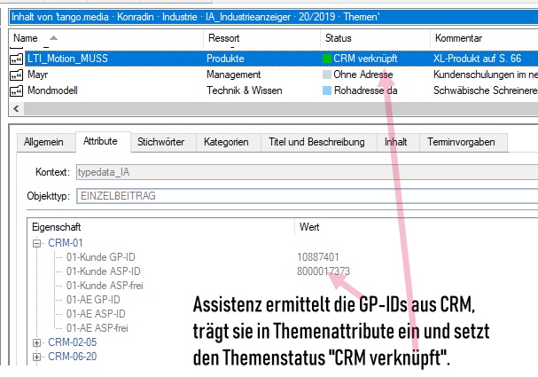The width and height of the screenshot is (538, 377).
Task: Click the Mondmodell row article icon
Action: [x=16, y=90]
